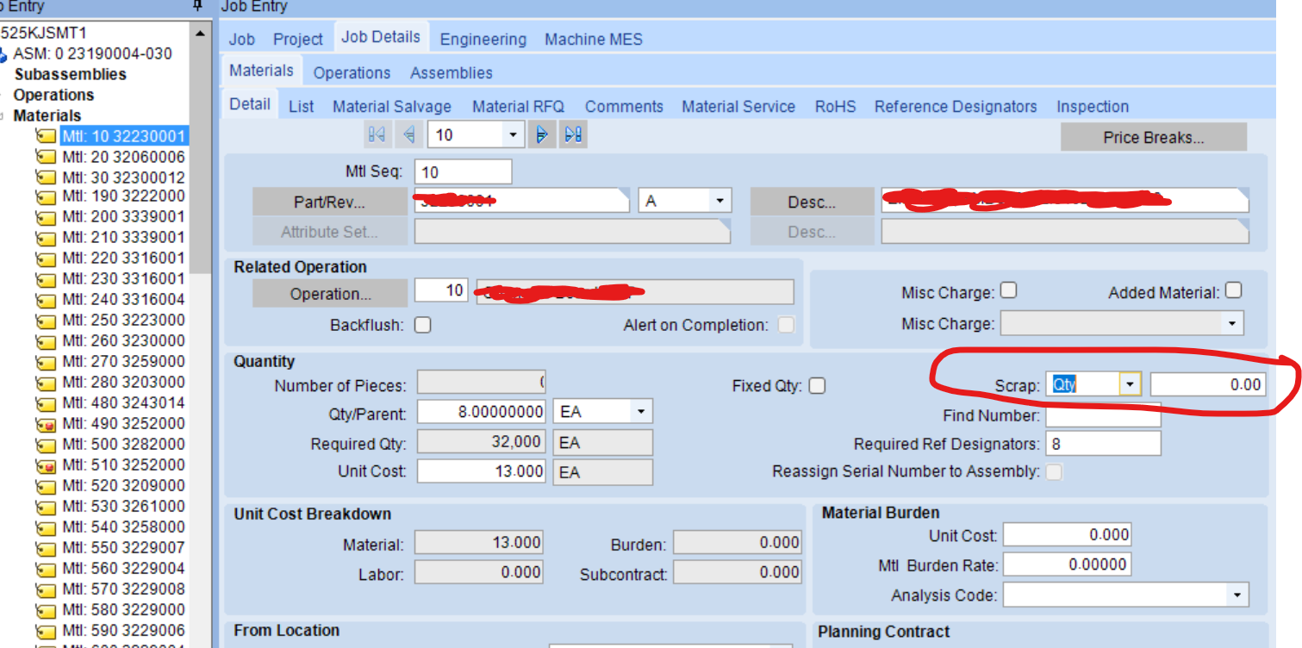The height and width of the screenshot is (648, 1302).
Task: Select tree row Mtl: 570 3229008
Action: pos(123,589)
